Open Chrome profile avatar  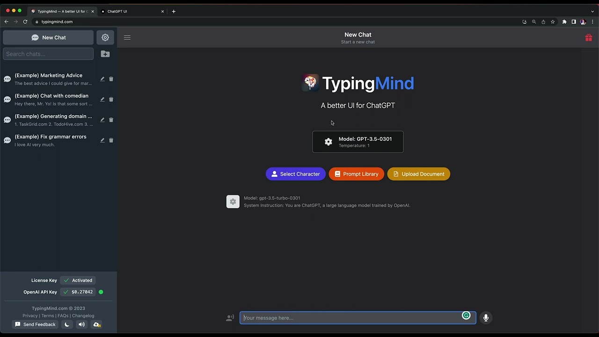pyautogui.click(x=583, y=22)
